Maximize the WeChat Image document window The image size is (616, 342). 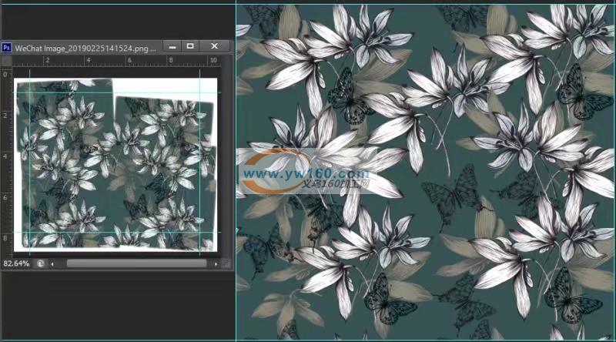(190, 46)
